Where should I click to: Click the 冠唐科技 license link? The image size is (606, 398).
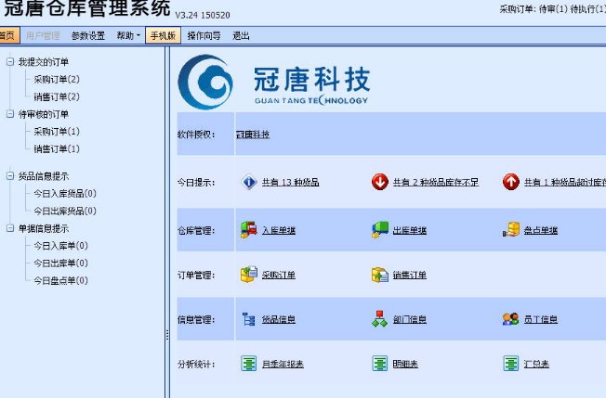253,135
